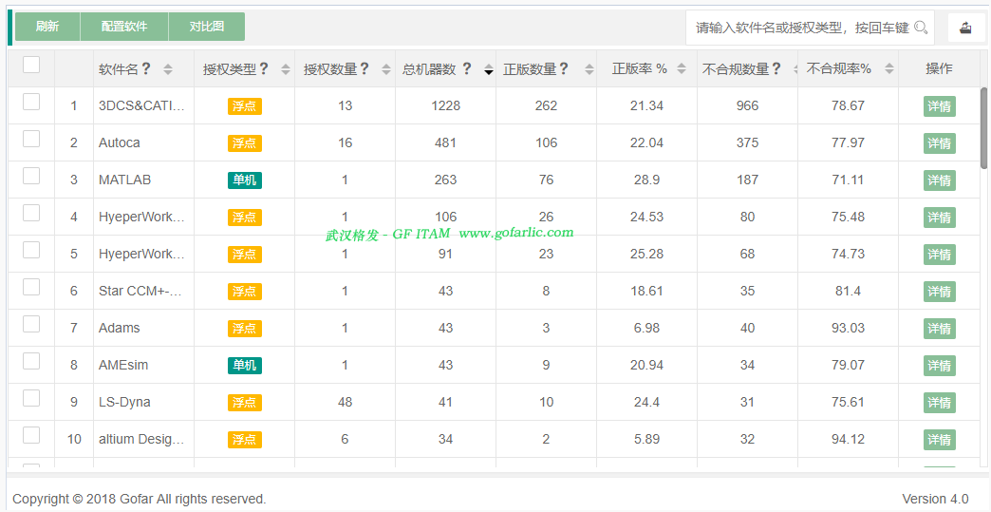Click help question mark next to 授权类型
This screenshot has height=512, width=991.
tap(264, 69)
